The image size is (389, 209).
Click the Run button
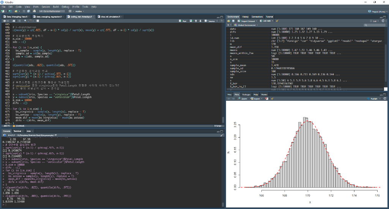coord(183,21)
